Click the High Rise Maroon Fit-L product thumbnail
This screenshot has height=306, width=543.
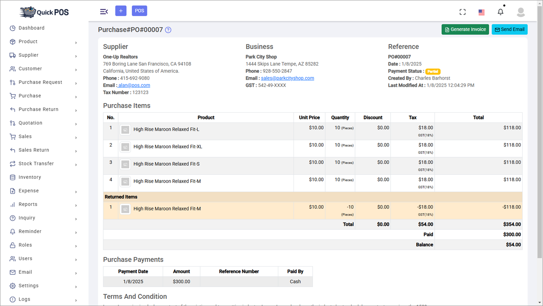pos(125,129)
